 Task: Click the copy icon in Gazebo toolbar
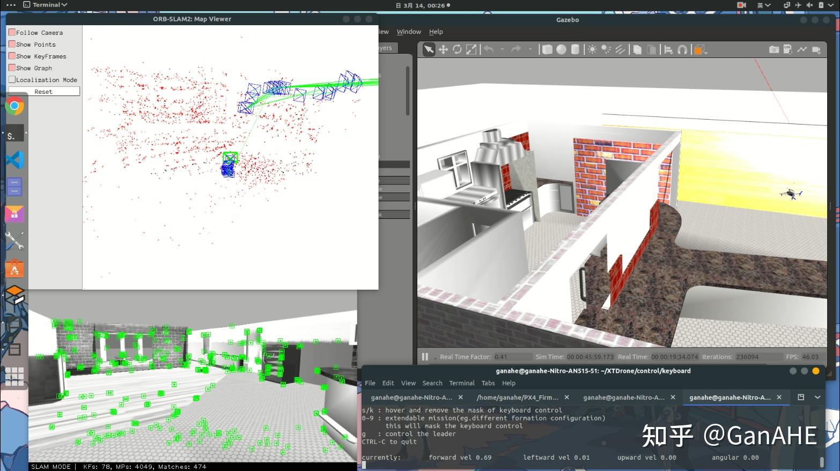[637, 50]
